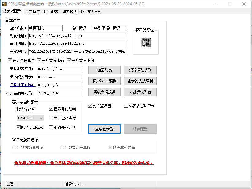This screenshot has width=252, height=189.
Task: Launch 客户端GUI编辑 editor
Action: pos(104,81)
